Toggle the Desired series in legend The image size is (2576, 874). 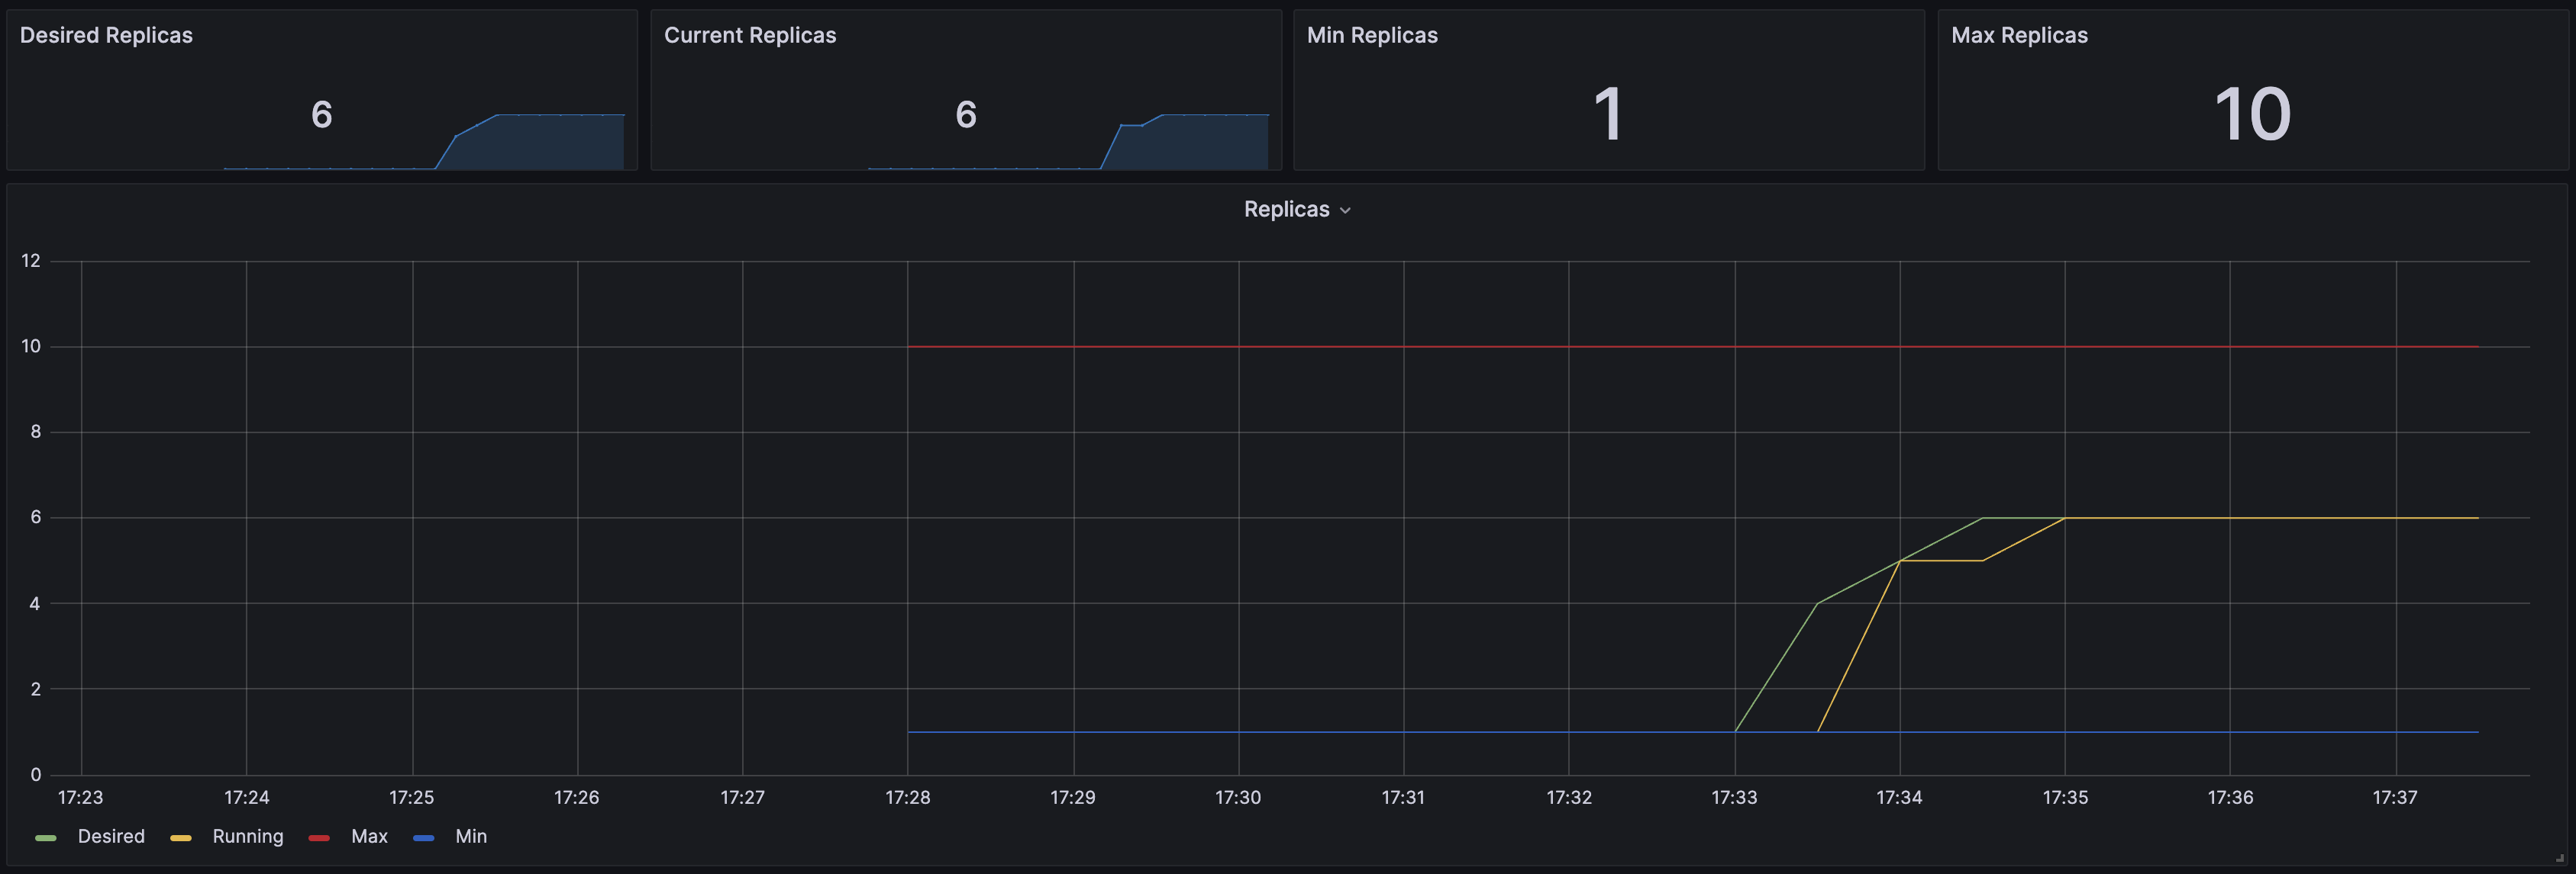[111, 837]
